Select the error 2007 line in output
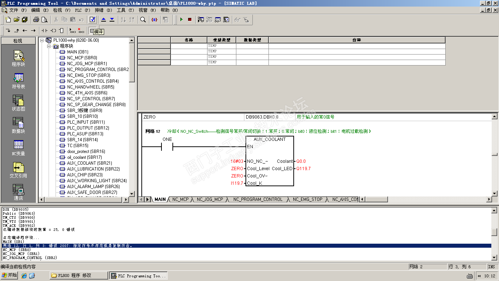Image resolution: width=499 pixels, height=281 pixels. pyautogui.click(x=247, y=246)
